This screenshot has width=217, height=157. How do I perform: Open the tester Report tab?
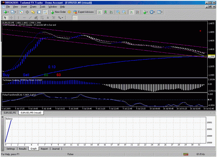tap(44, 149)
